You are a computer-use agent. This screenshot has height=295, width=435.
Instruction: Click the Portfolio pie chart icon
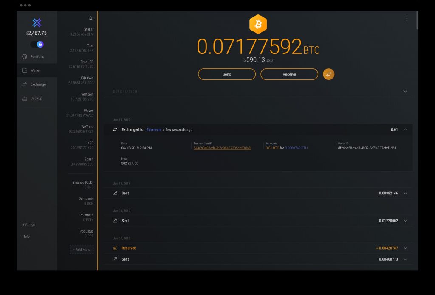25,56
